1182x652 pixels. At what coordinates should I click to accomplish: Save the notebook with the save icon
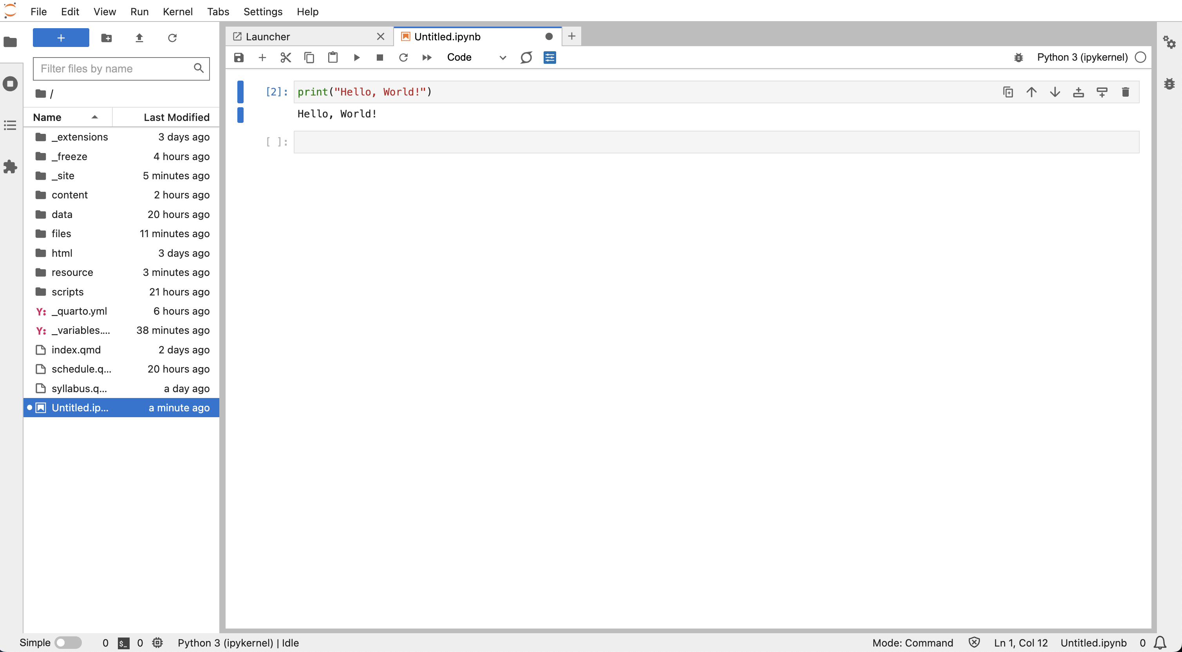[x=239, y=57]
